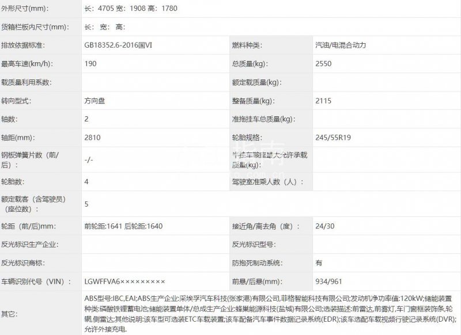Select the steering type value 方向盘

tap(95, 101)
